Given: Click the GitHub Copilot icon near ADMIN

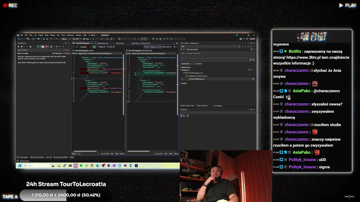Looking at the screenshot, I should [241, 39].
